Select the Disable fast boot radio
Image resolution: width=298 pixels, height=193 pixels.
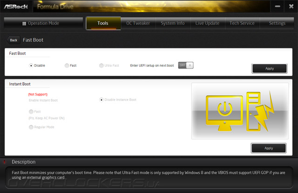coord(31,66)
